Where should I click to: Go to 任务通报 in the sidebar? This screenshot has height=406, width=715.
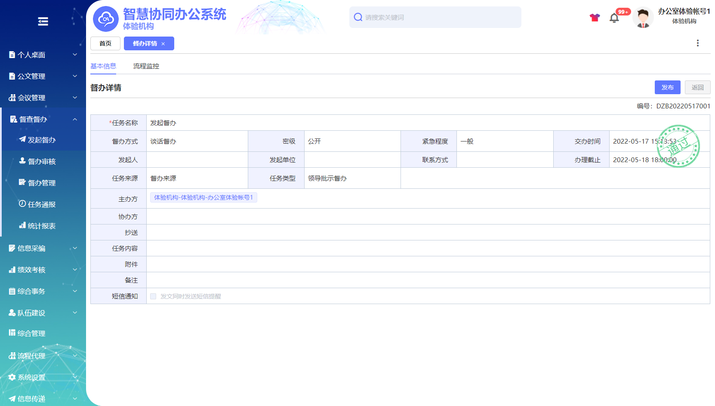point(42,204)
